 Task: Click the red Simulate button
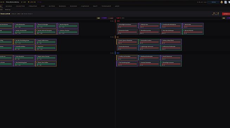[x=226, y=14]
